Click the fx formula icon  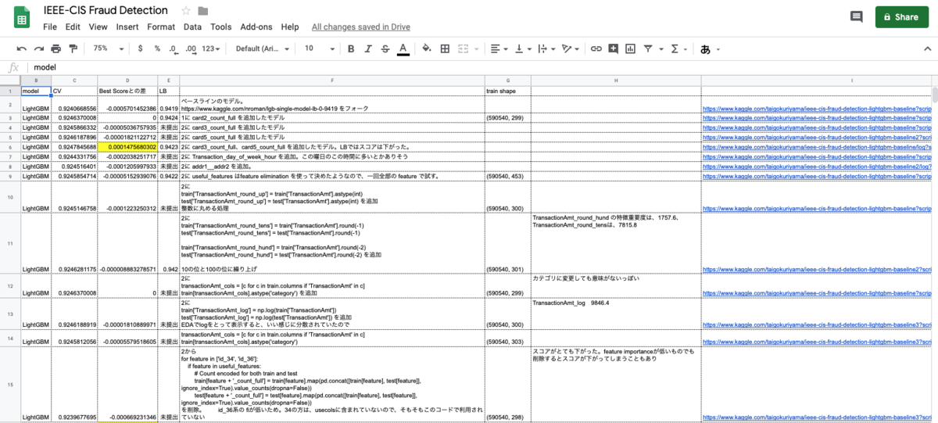(x=13, y=67)
